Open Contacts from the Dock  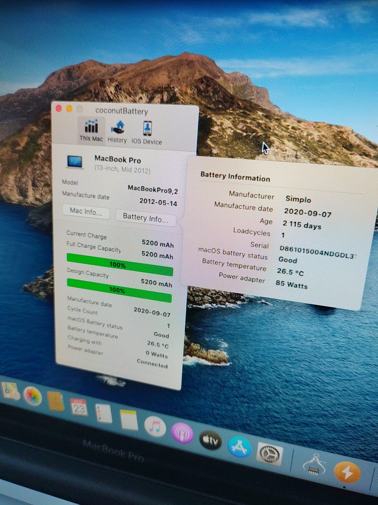tap(56, 402)
